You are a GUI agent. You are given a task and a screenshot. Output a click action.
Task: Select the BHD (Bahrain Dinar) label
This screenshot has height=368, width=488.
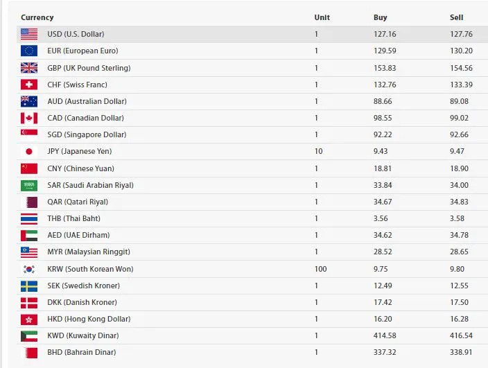click(x=82, y=352)
